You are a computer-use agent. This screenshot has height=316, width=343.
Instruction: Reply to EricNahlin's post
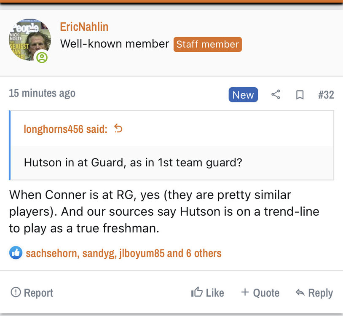pyautogui.click(x=314, y=292)
